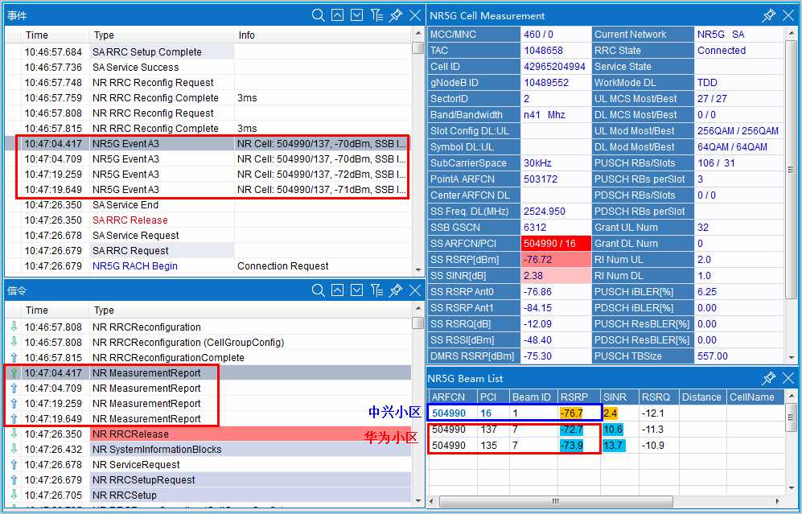Toggle the pin on the 事件 panel

396,15
